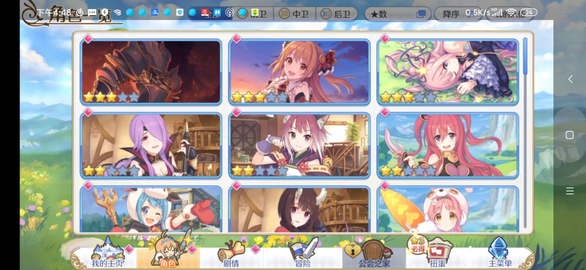
Task: Tap the battery indicator in status bar
Action: coord(529,12)
